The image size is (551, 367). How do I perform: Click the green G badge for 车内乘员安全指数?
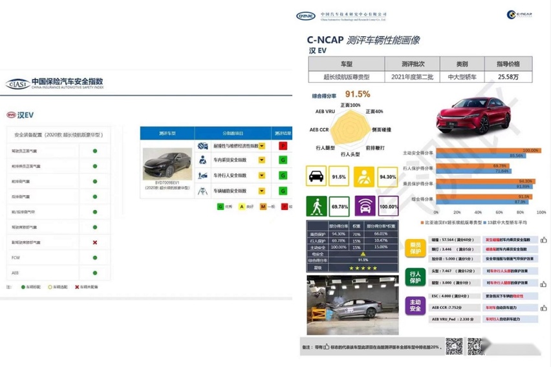coord(283,160)
